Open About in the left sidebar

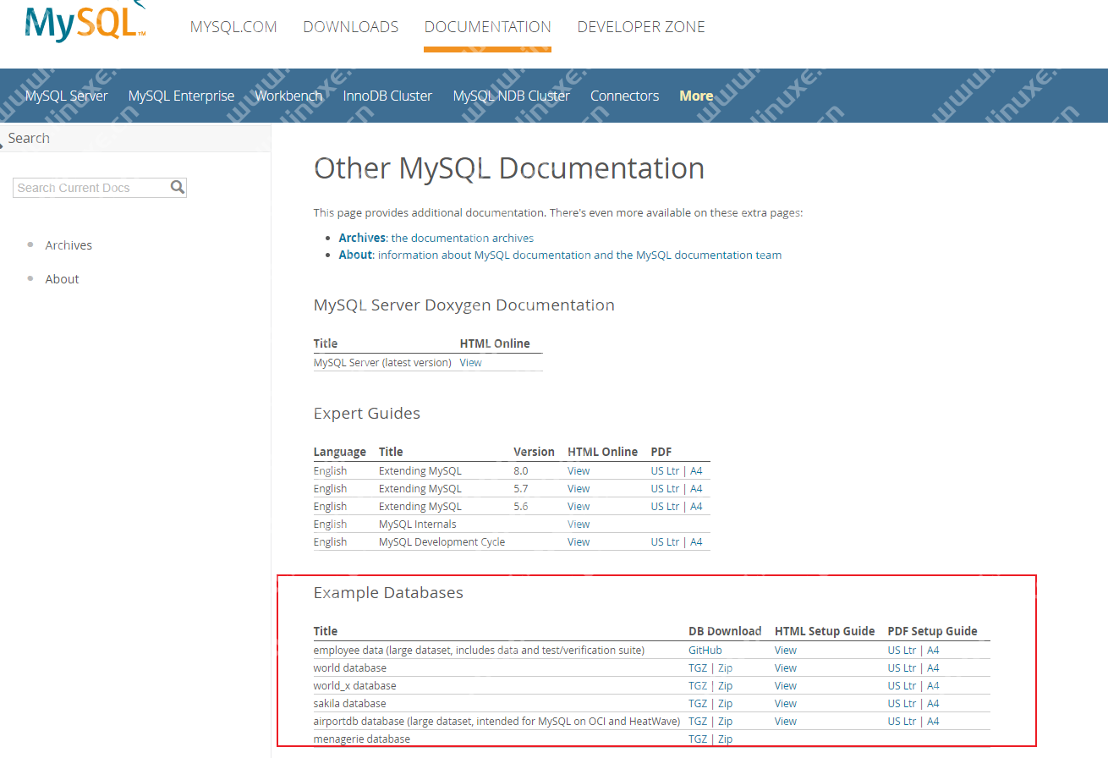[62, 279]
